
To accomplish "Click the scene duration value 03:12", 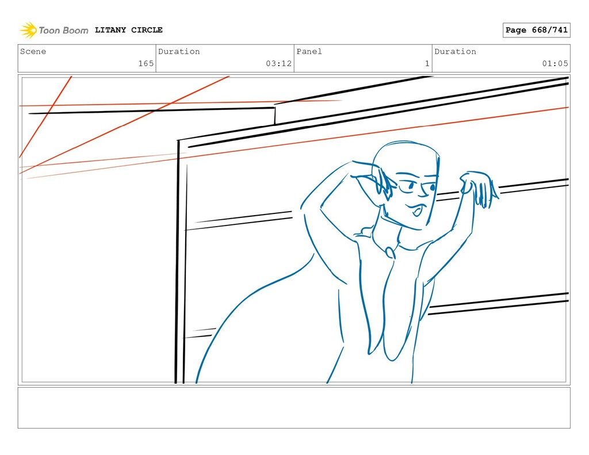I will (x=279, y=63).
